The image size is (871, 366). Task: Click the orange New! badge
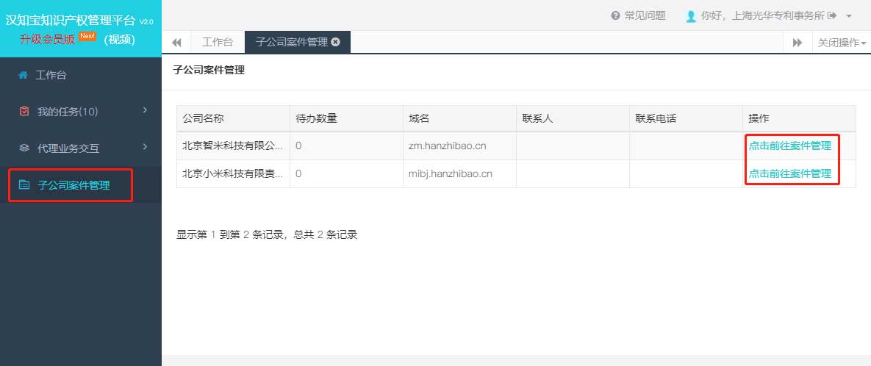coord(87,36)
